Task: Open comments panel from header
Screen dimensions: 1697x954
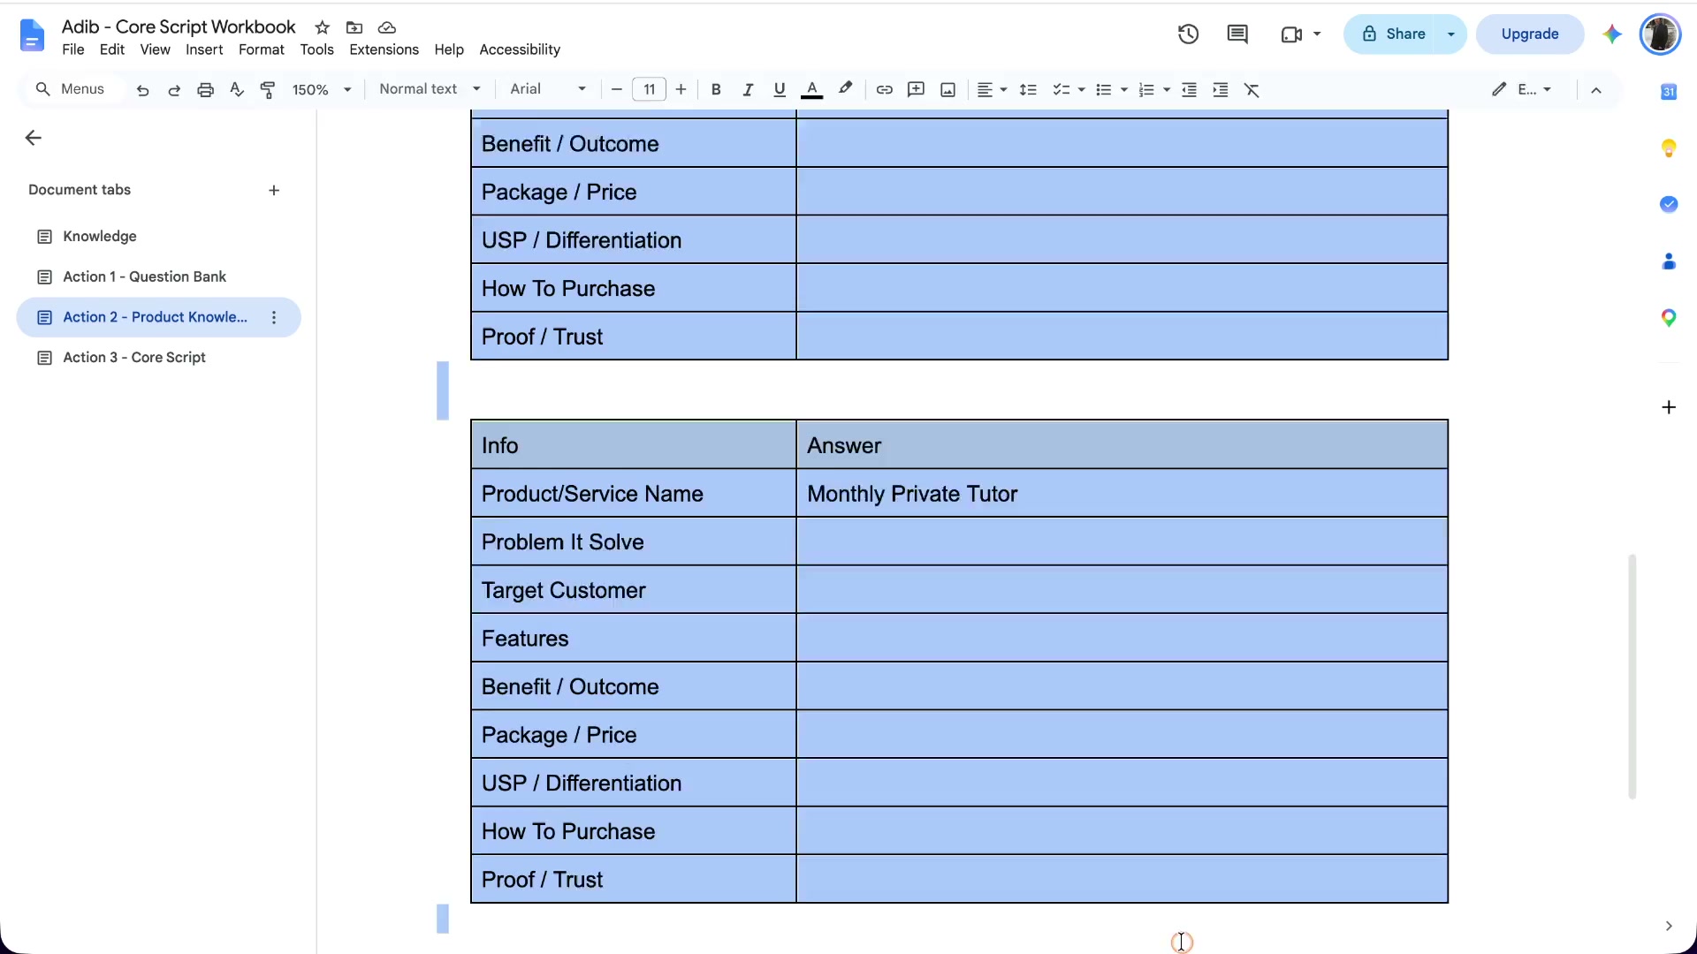Action: pos(1237,34)
